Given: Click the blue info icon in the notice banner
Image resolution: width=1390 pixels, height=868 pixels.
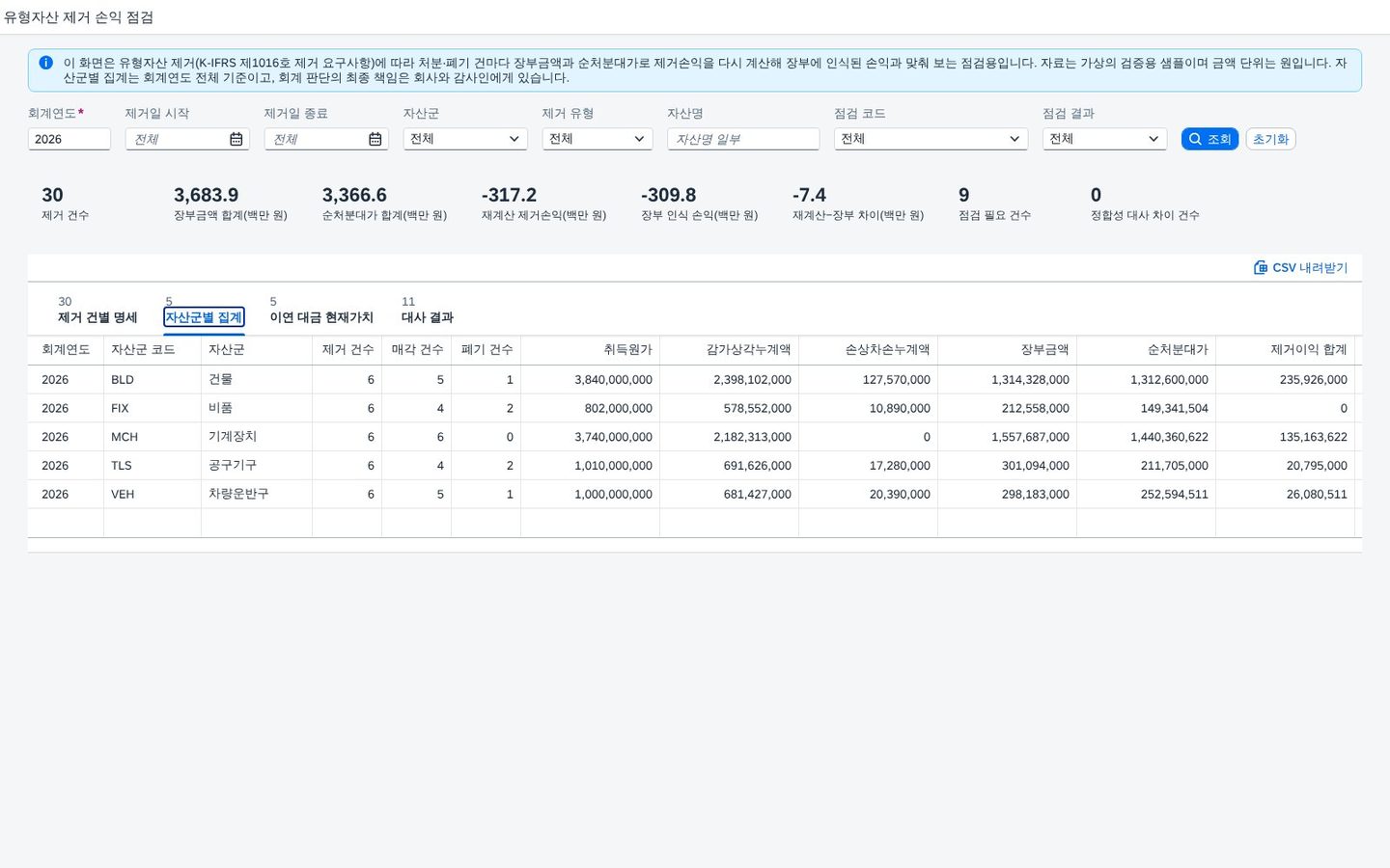Looking at the screenshot, I should pos(45,63).
